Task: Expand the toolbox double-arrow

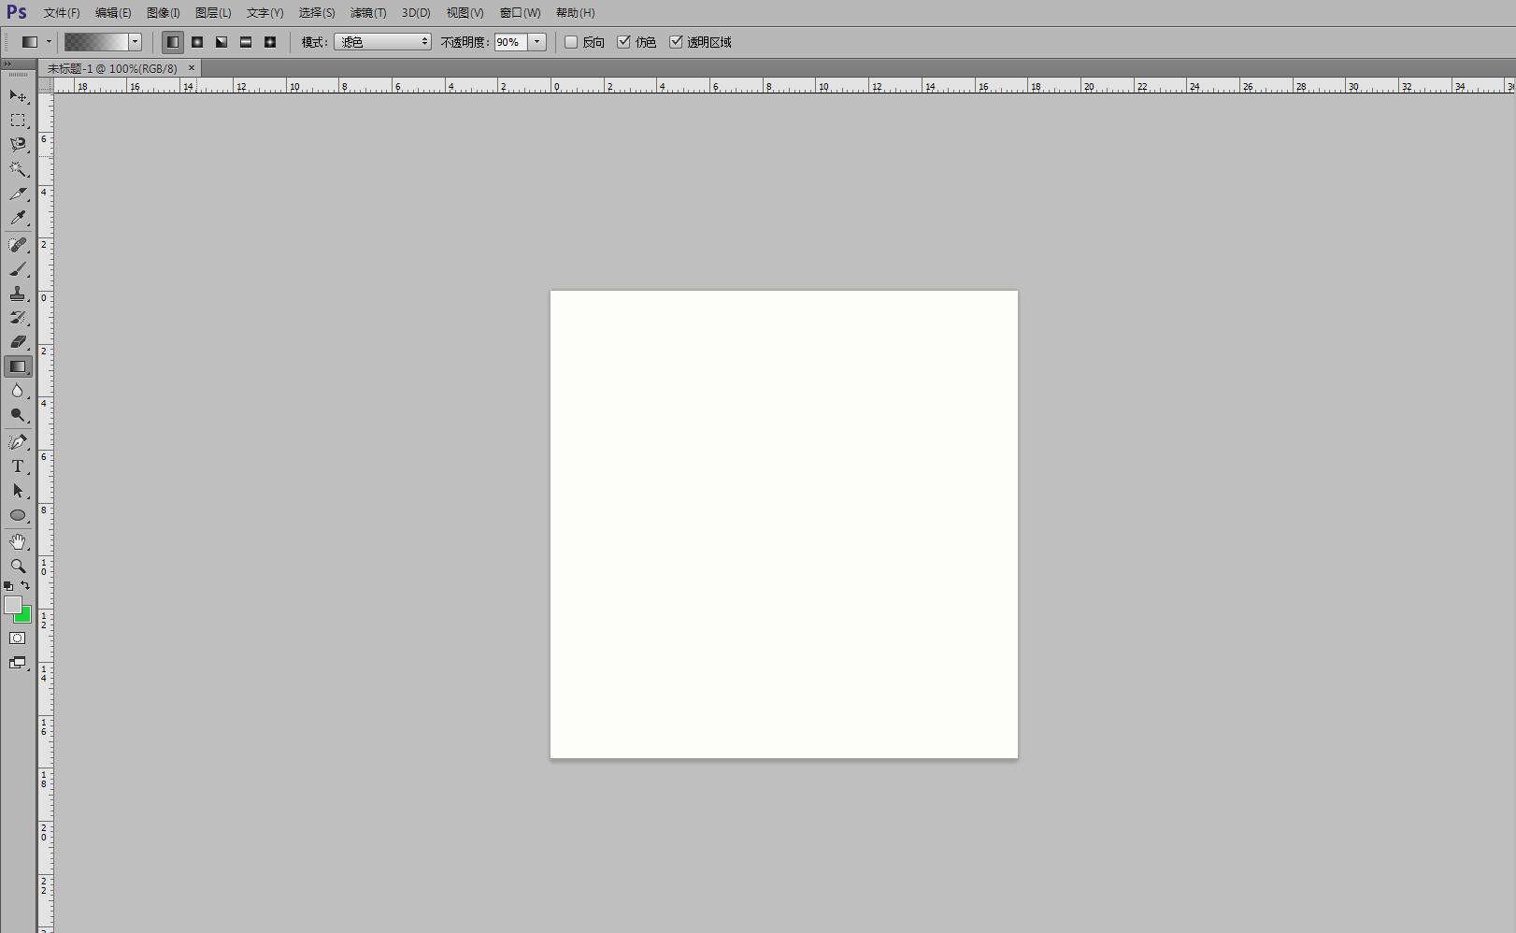Action: click(7, 64)
